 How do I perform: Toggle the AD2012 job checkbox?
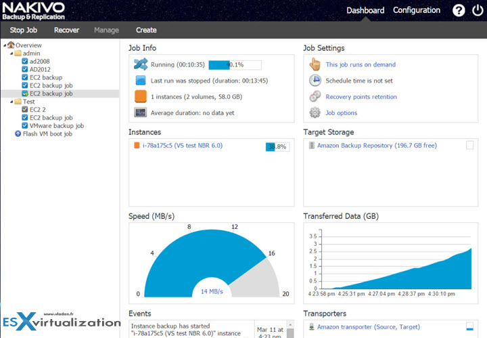tap(25, 69)
